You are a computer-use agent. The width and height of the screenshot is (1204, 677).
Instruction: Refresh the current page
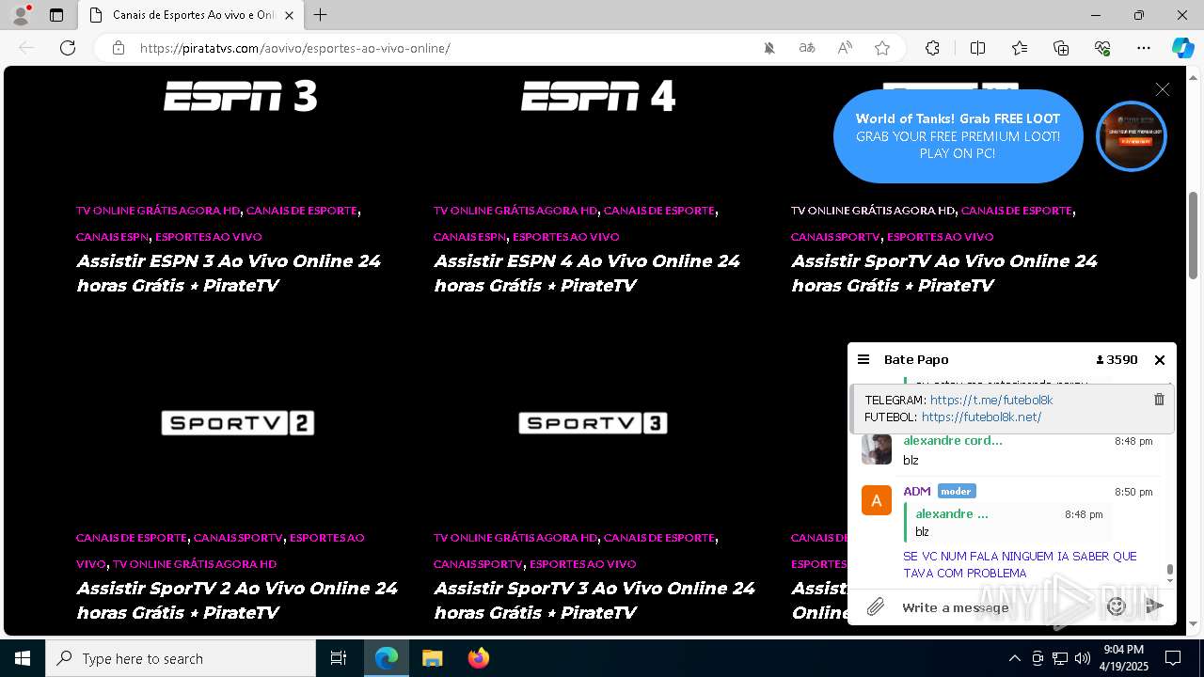click(x=68, y=48)
